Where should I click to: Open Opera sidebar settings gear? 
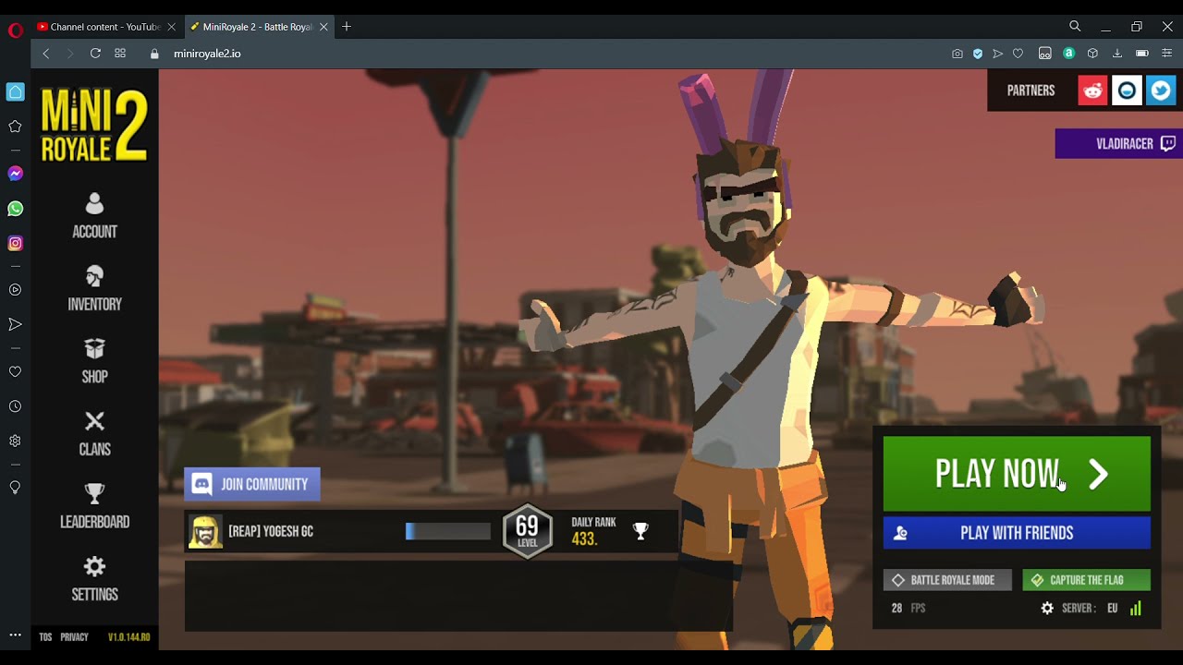[15, 441]
